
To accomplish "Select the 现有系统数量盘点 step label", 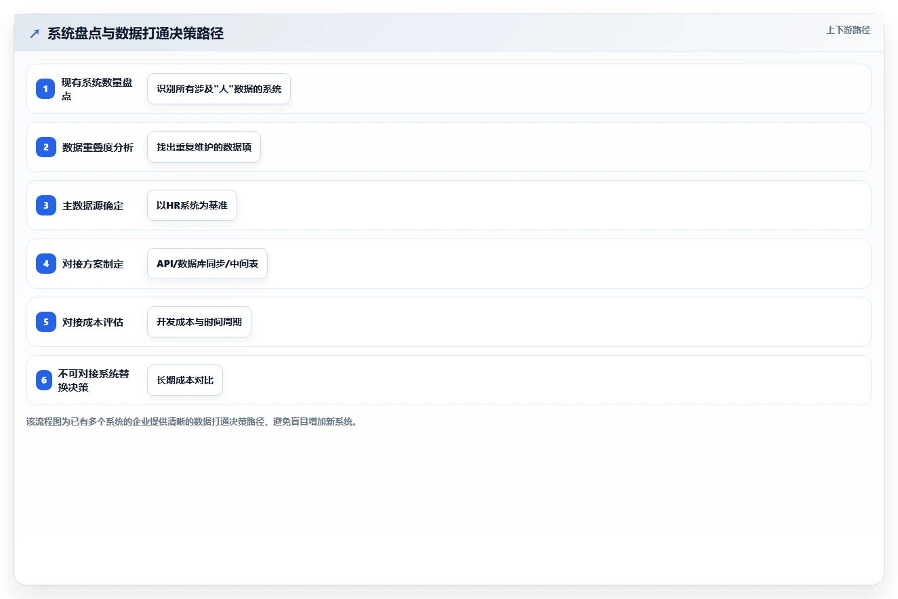I will point(97,89).
